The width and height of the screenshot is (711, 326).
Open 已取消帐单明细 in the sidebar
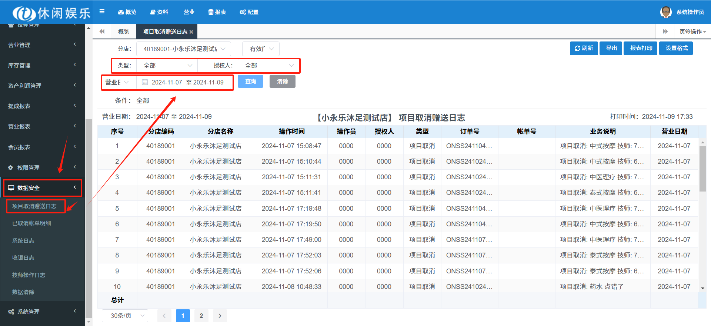(31, 223)
